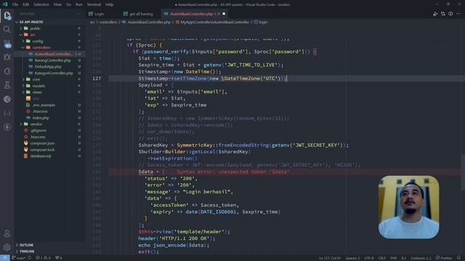The width and height of the screenshot is (465, 261).
Task: Click the 'Ln 127' cursor position in status bar
Action: [x=330, y=258]
